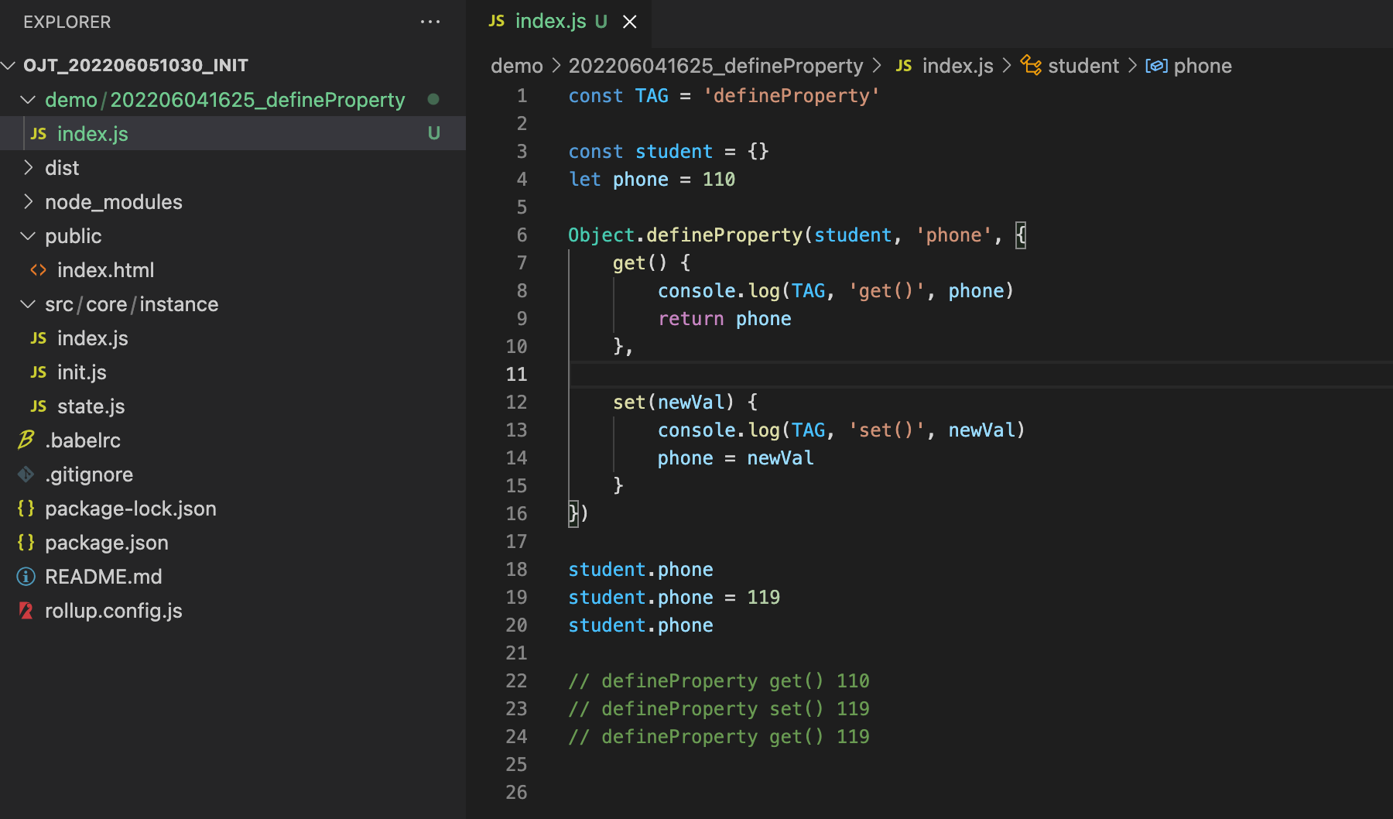Image resolution: width=1393 pixels, height=819 pixels.
Task: Click number 119 on line 19
Action: (764, 598)
